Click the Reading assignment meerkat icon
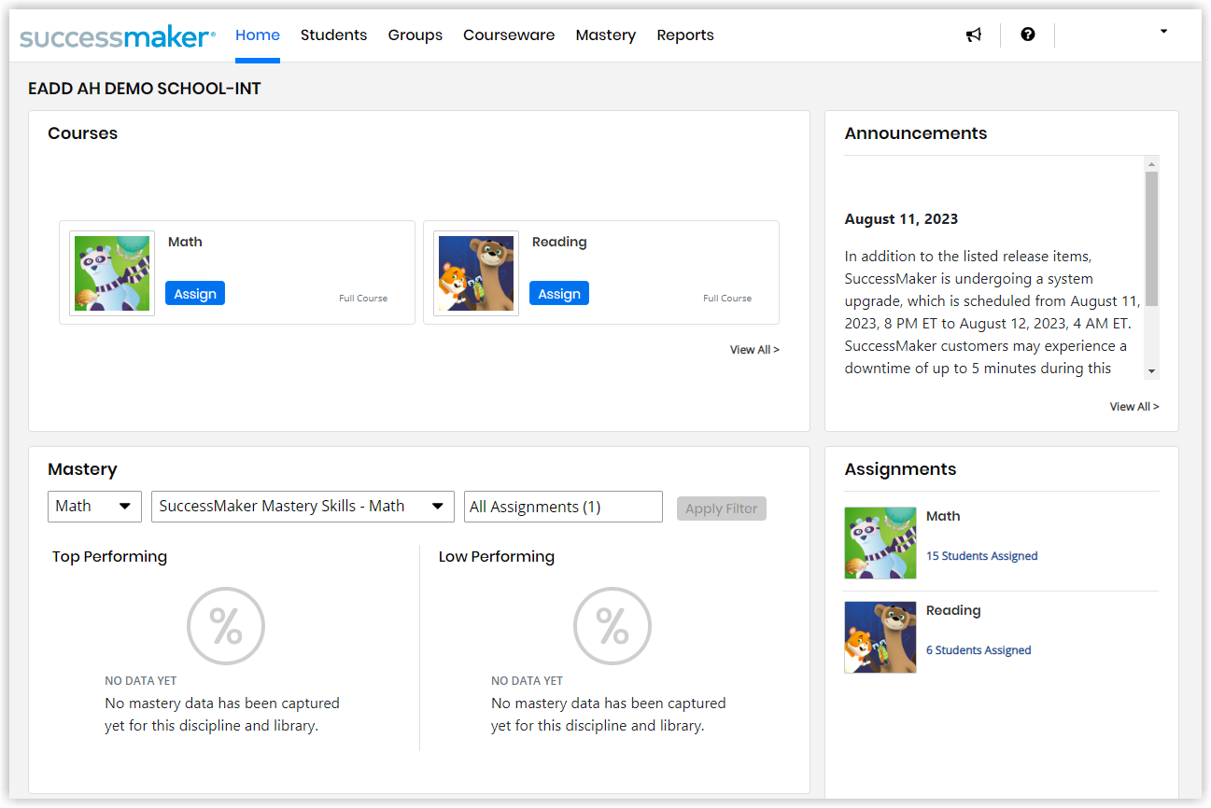 click(880, 637)
